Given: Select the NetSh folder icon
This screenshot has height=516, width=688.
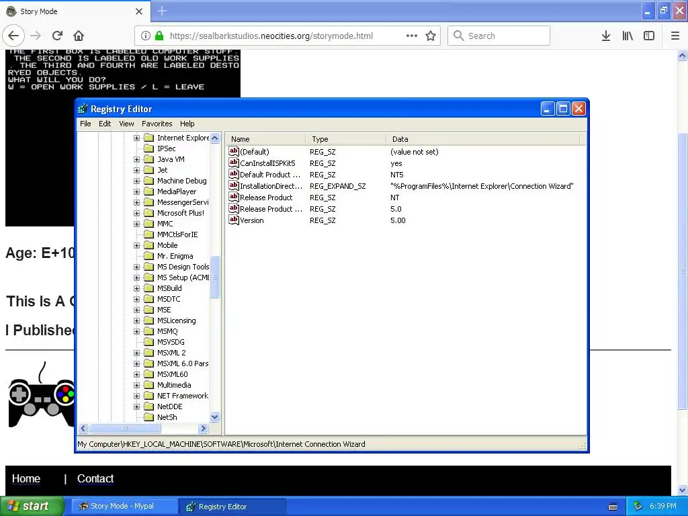Looking at the screenshot, I should (149, 417).
